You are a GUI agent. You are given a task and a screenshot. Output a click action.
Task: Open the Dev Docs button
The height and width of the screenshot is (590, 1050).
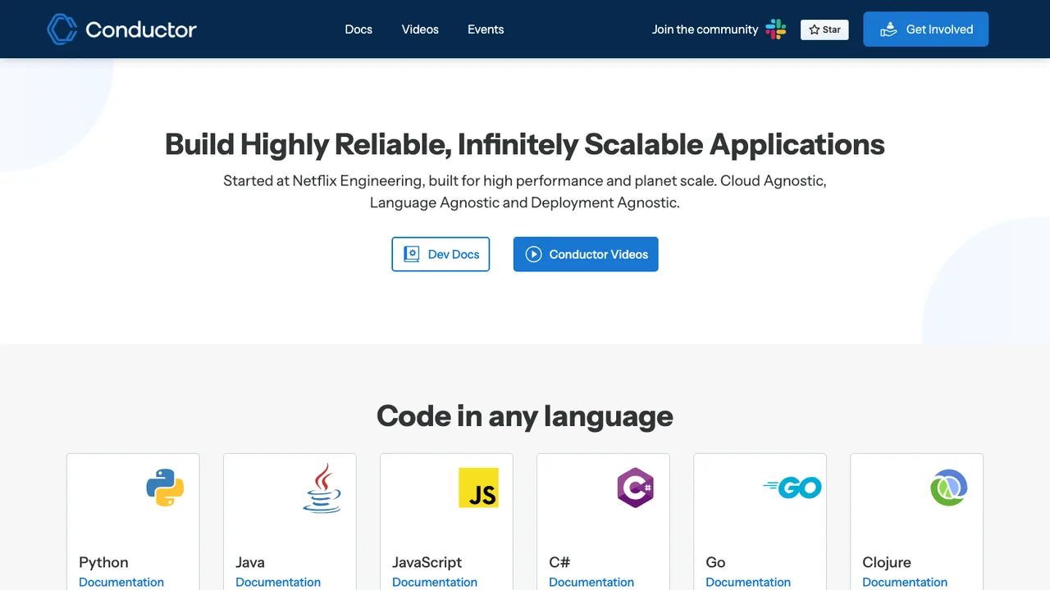pyautogui.click(x=441, y=254)
